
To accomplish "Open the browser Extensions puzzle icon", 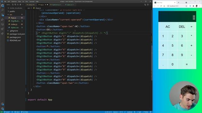I will 193,6.
